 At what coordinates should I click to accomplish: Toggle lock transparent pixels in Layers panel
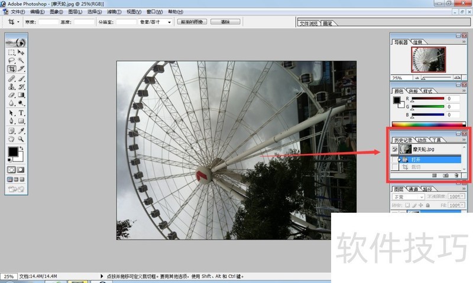click(407, 205)
